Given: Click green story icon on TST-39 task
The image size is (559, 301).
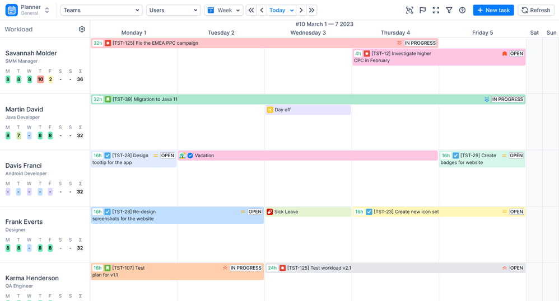Looking at the screenshot, I should tap(108, 100).
